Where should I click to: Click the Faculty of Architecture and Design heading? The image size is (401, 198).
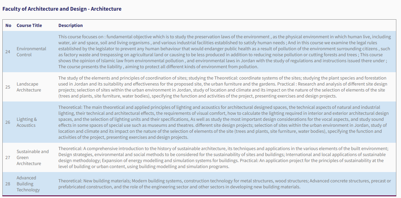pos(62,9)
